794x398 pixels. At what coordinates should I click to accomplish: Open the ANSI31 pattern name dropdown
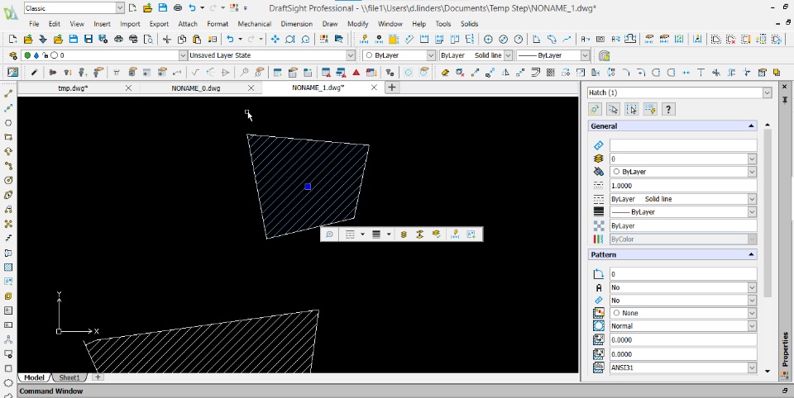(752, 367)
